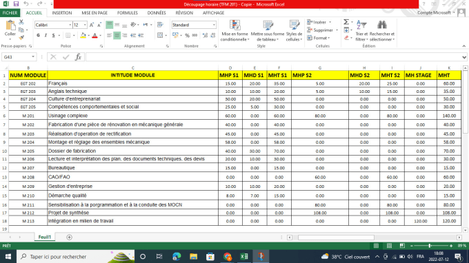Screen dimensions: 469x263
Task: Open the font name Calibri dropdown
Action: (x=70, y=25)
